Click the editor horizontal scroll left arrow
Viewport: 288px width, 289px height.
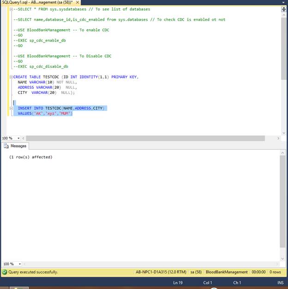point(24,138)
